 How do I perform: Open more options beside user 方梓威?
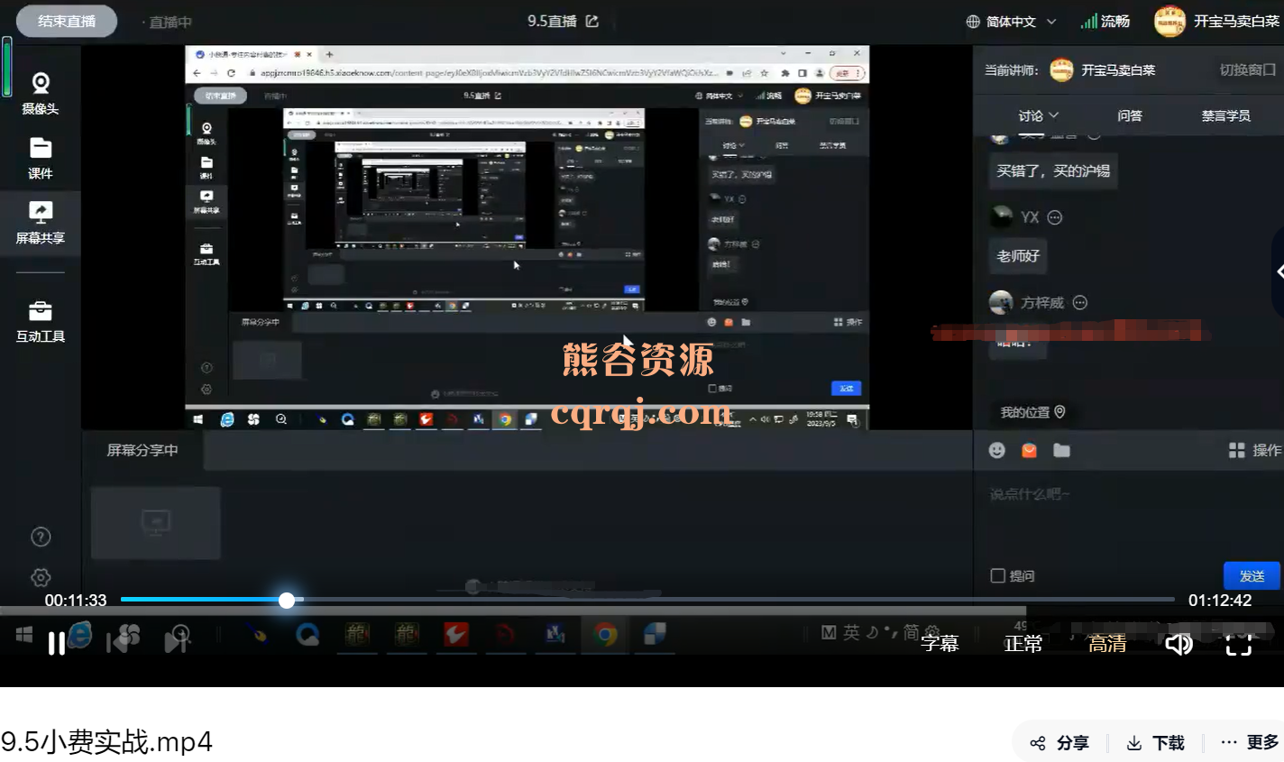pos(1080,303)
